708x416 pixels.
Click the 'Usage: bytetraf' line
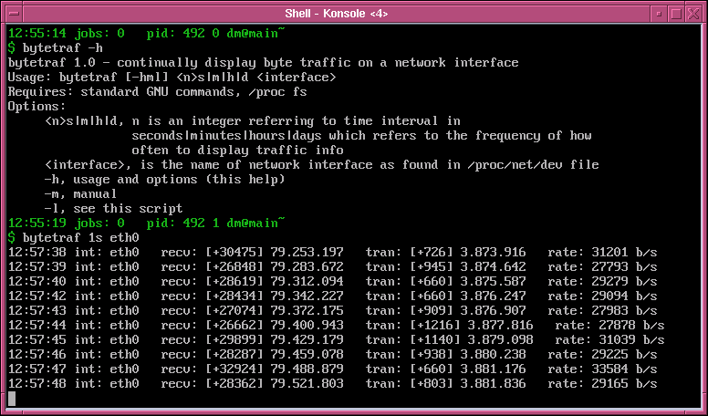[172, 78]
